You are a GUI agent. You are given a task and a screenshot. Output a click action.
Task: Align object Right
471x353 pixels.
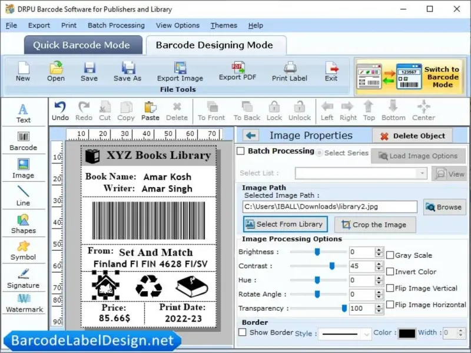[x=348, y=111]
